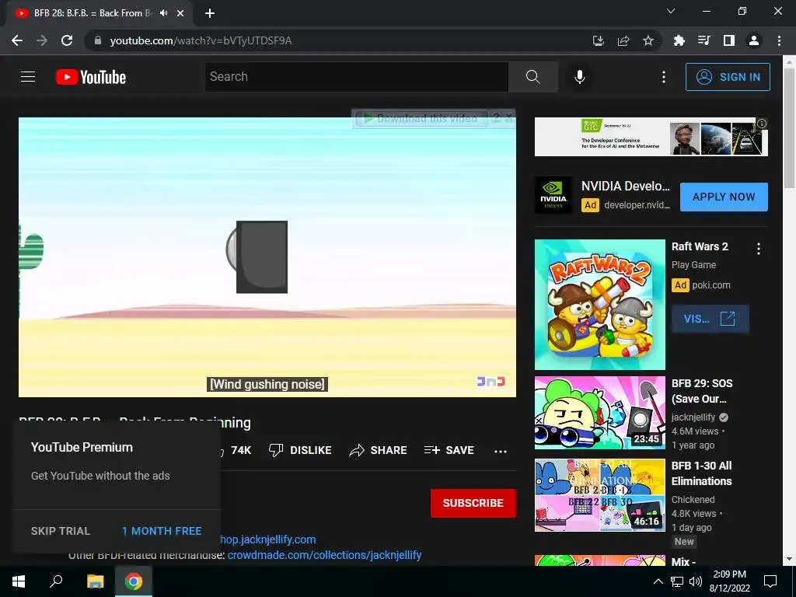Mute tab using speaker icon on tab

[x=163, y=13]
